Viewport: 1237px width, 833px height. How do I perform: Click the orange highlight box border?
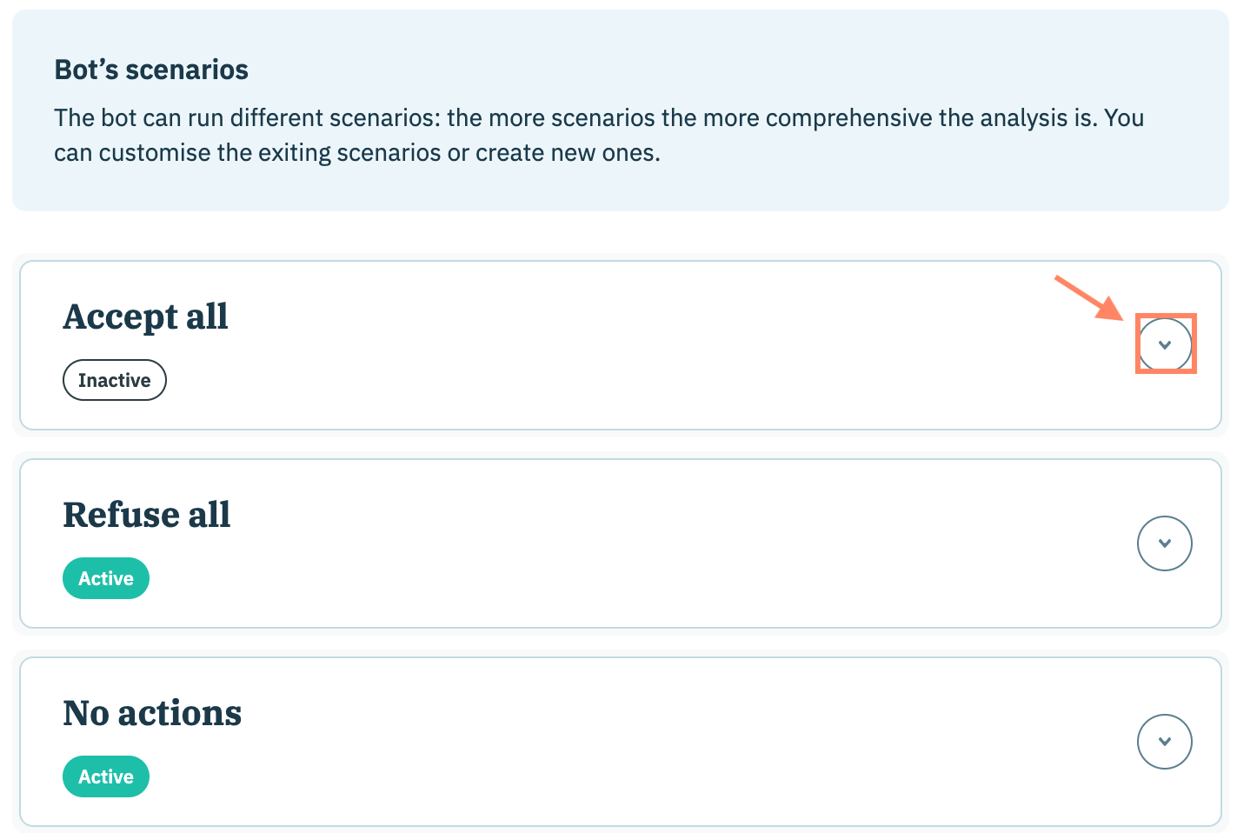tap(1137, 344)
